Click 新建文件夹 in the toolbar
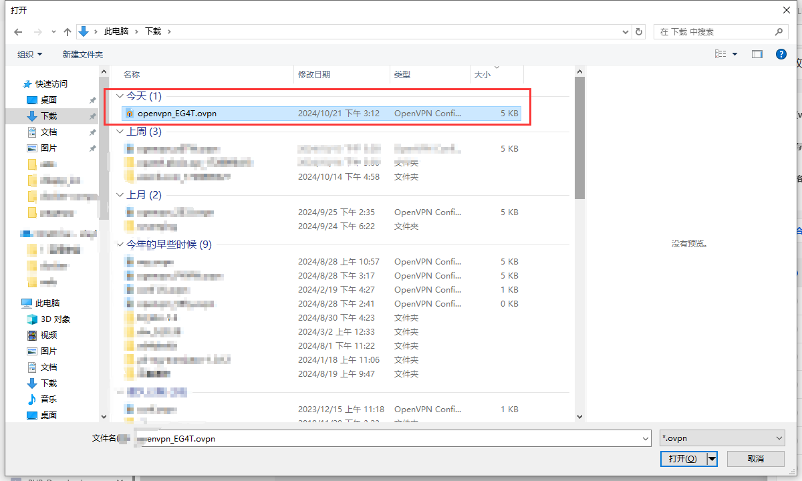Image resolution: width=802 pixels, height=481 pixels. [x=83, y=54]
